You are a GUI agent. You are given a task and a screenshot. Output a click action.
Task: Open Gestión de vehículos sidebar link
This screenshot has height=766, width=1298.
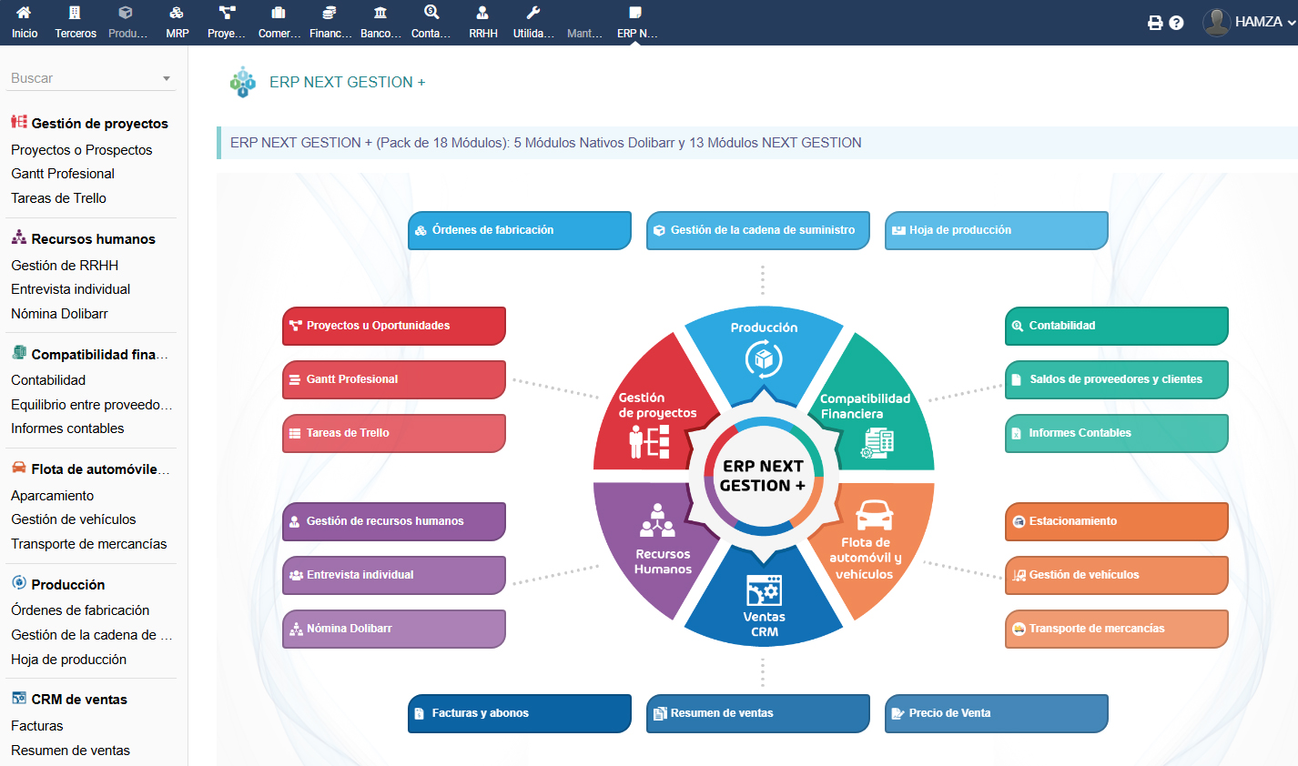(73, 519)
